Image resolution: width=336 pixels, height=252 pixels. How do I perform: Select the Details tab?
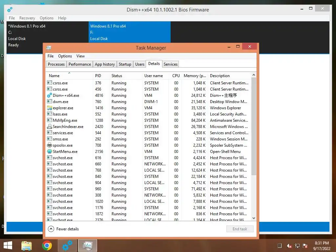pyautogui.click(x=154, y=64)
